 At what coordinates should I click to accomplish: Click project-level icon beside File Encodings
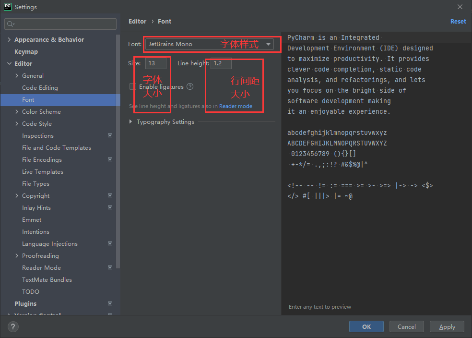[x=110, y=160]
